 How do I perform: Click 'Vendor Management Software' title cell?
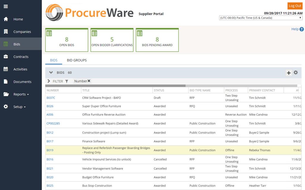coord(102,169)
